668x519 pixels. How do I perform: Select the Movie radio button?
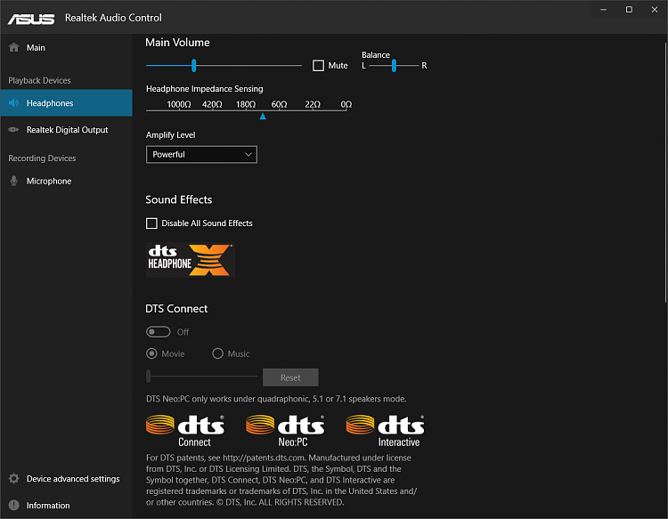point(151,353)
